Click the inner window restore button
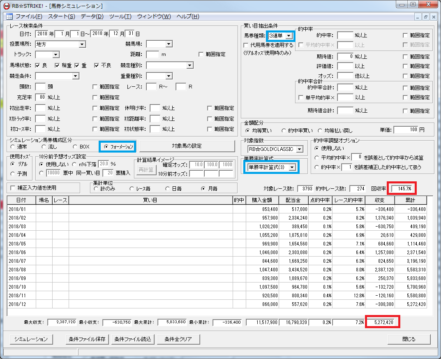441x359 pixels. [x=425, y=17]
